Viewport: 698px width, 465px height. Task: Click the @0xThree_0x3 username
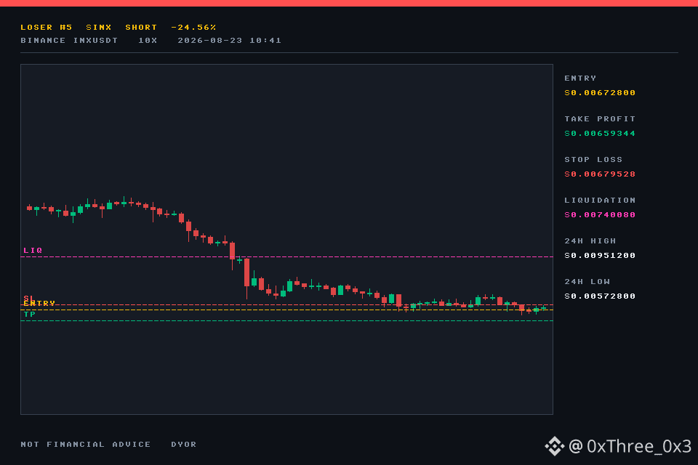click(x=630, y=446)
